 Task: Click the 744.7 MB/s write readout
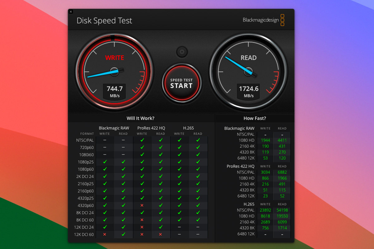[114, 92]
